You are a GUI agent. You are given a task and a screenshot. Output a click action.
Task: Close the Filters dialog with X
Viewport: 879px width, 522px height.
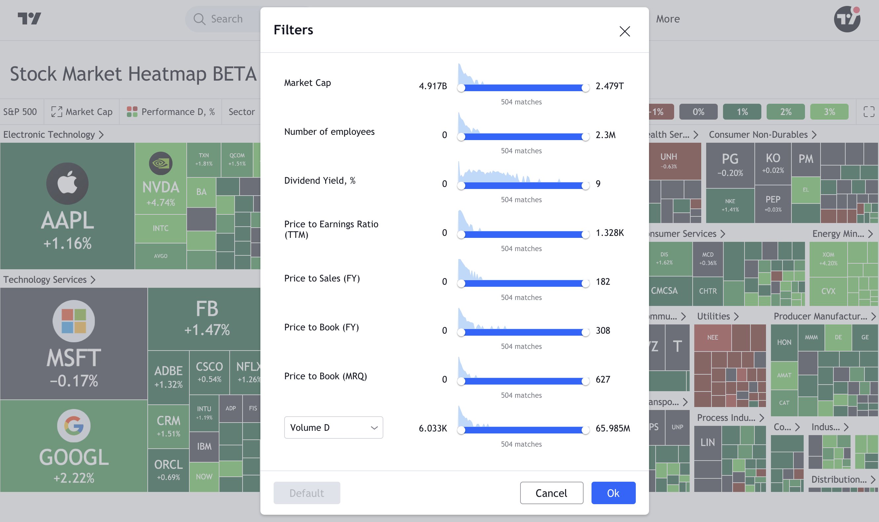point(624,31)
